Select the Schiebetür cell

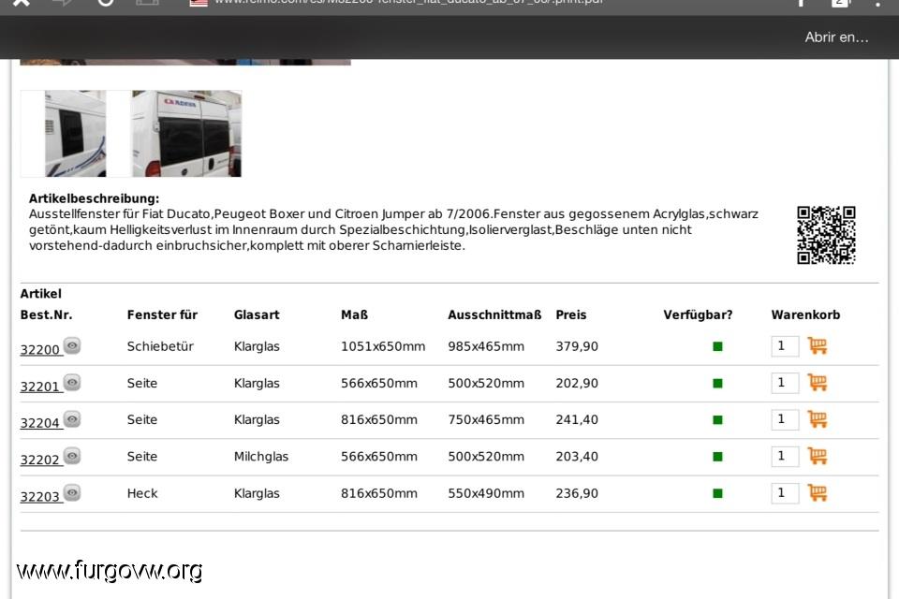(160, 346)
